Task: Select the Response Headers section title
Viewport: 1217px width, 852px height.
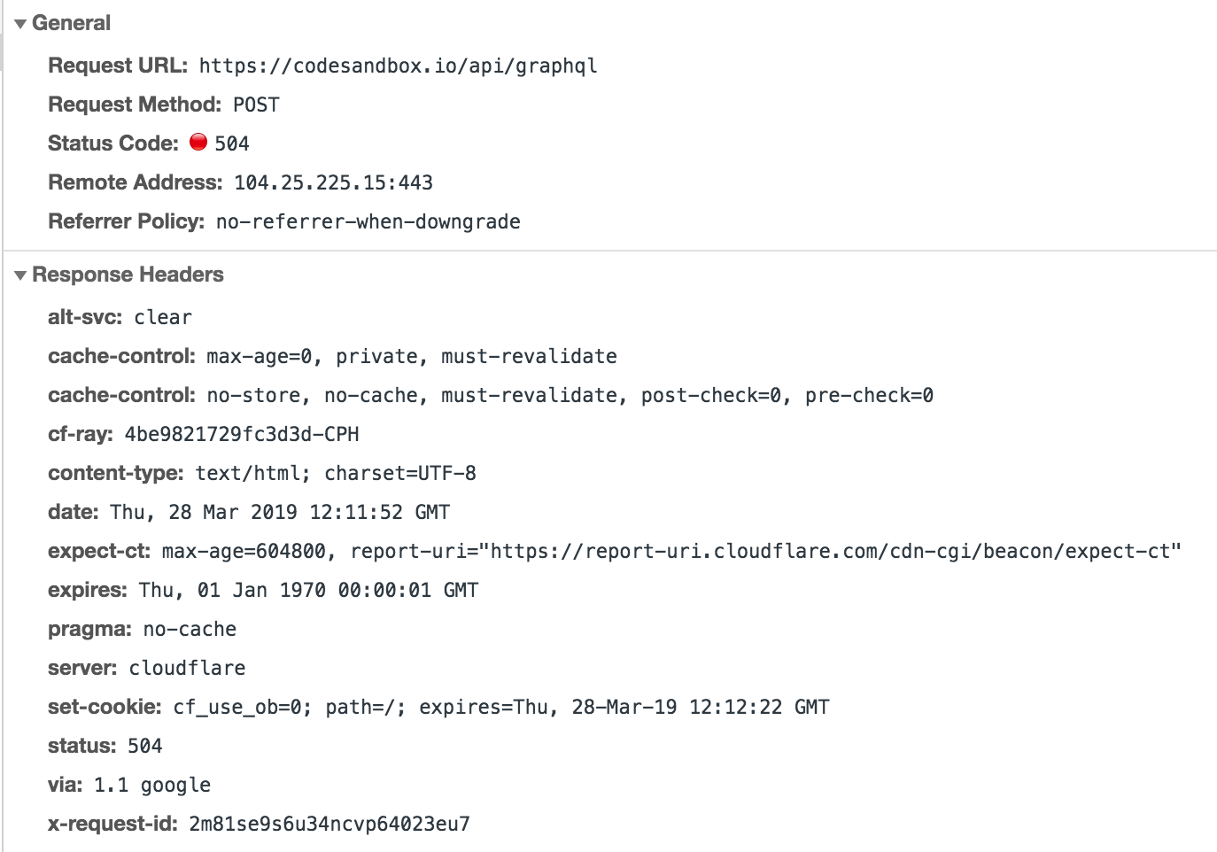Action: [128, 275]
